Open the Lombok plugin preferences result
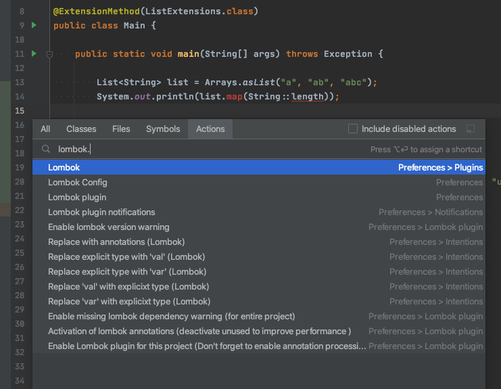This screenshot has width=501, height=389. pos(259,198)
